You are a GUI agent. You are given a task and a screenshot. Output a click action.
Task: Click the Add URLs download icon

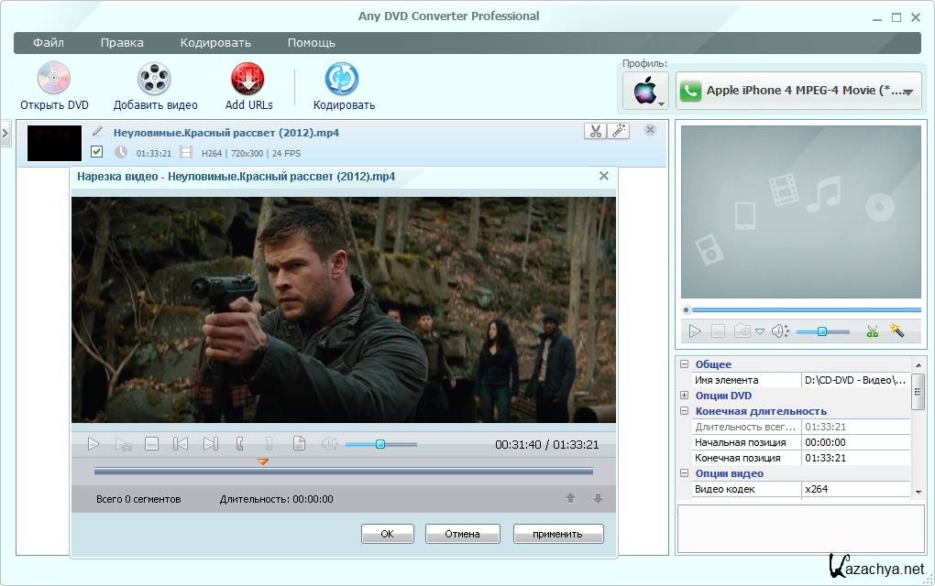[247, 79]
